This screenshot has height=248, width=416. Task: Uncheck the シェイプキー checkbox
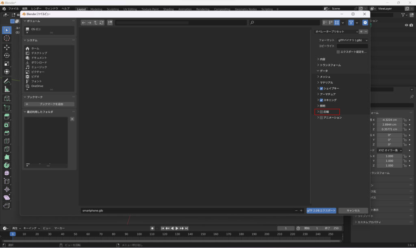click(x=321, y=88)
